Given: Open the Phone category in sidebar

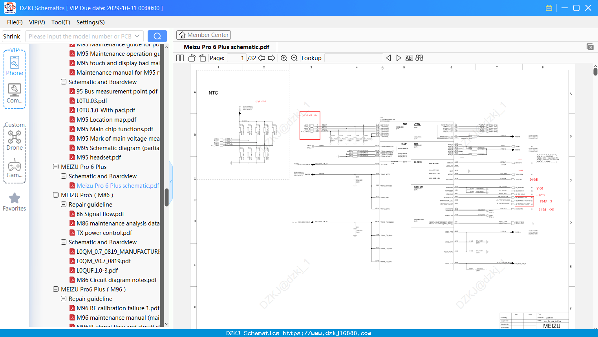Looking at the screenshot, I should pos(15,66).
